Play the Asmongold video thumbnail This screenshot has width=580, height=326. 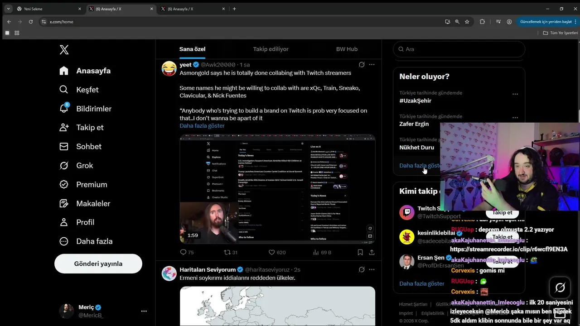[x=277, y=189]
